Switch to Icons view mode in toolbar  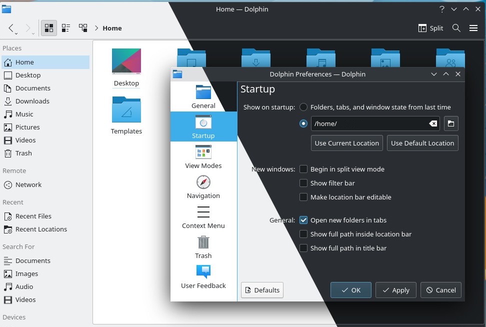coord(49,28)
